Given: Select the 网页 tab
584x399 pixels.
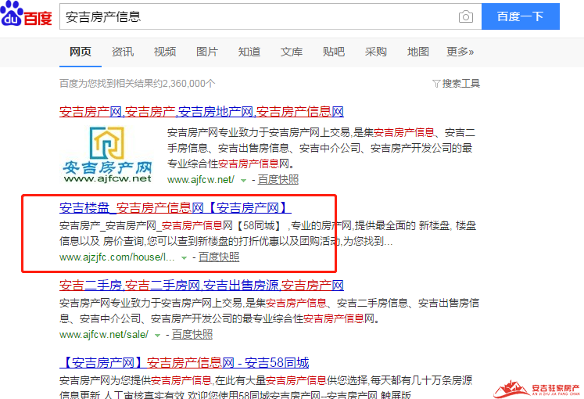Looking at the screenshot, I should (81, 52).
